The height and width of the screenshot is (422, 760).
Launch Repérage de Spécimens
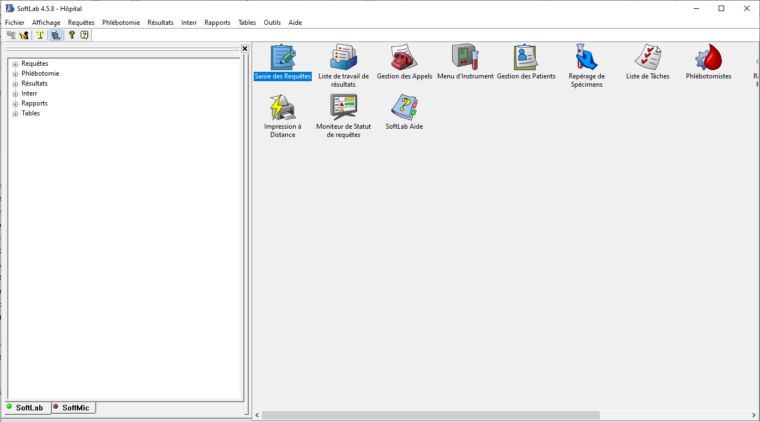586,57
